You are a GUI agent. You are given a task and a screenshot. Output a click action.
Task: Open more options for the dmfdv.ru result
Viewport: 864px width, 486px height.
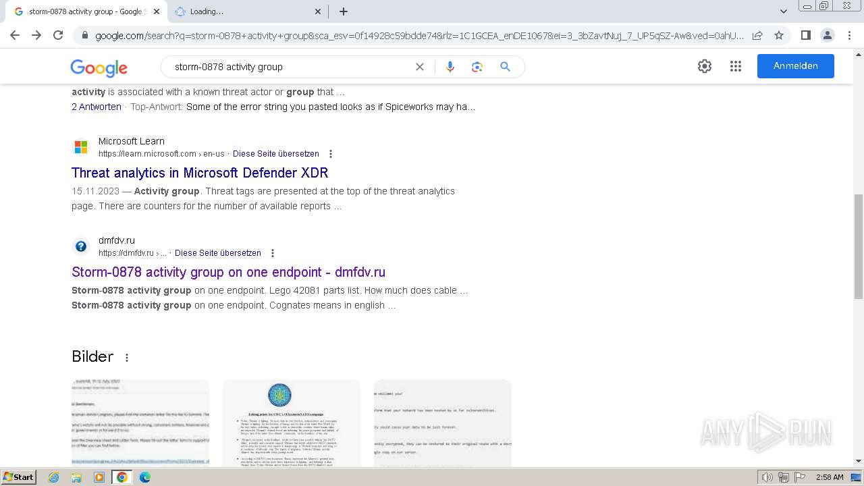point(273,253)
